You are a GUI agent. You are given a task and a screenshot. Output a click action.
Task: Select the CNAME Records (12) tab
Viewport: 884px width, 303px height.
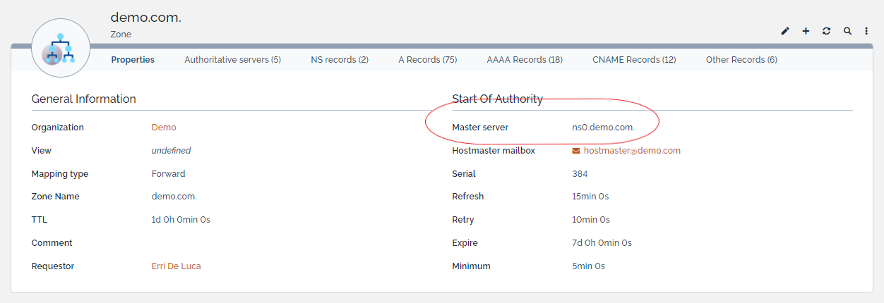click(x=634, y=60)
